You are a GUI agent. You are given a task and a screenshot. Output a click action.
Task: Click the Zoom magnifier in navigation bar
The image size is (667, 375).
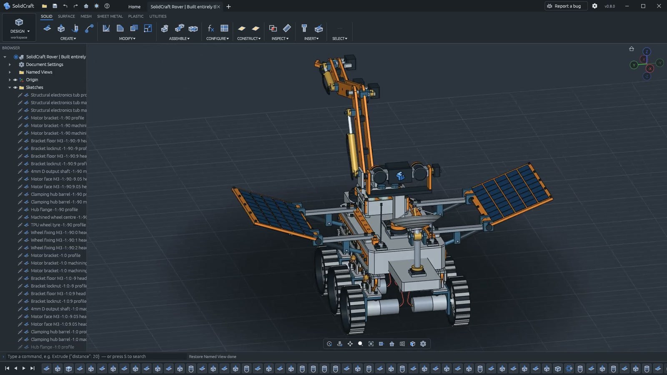pyautogui.click(x=361, y=344)
